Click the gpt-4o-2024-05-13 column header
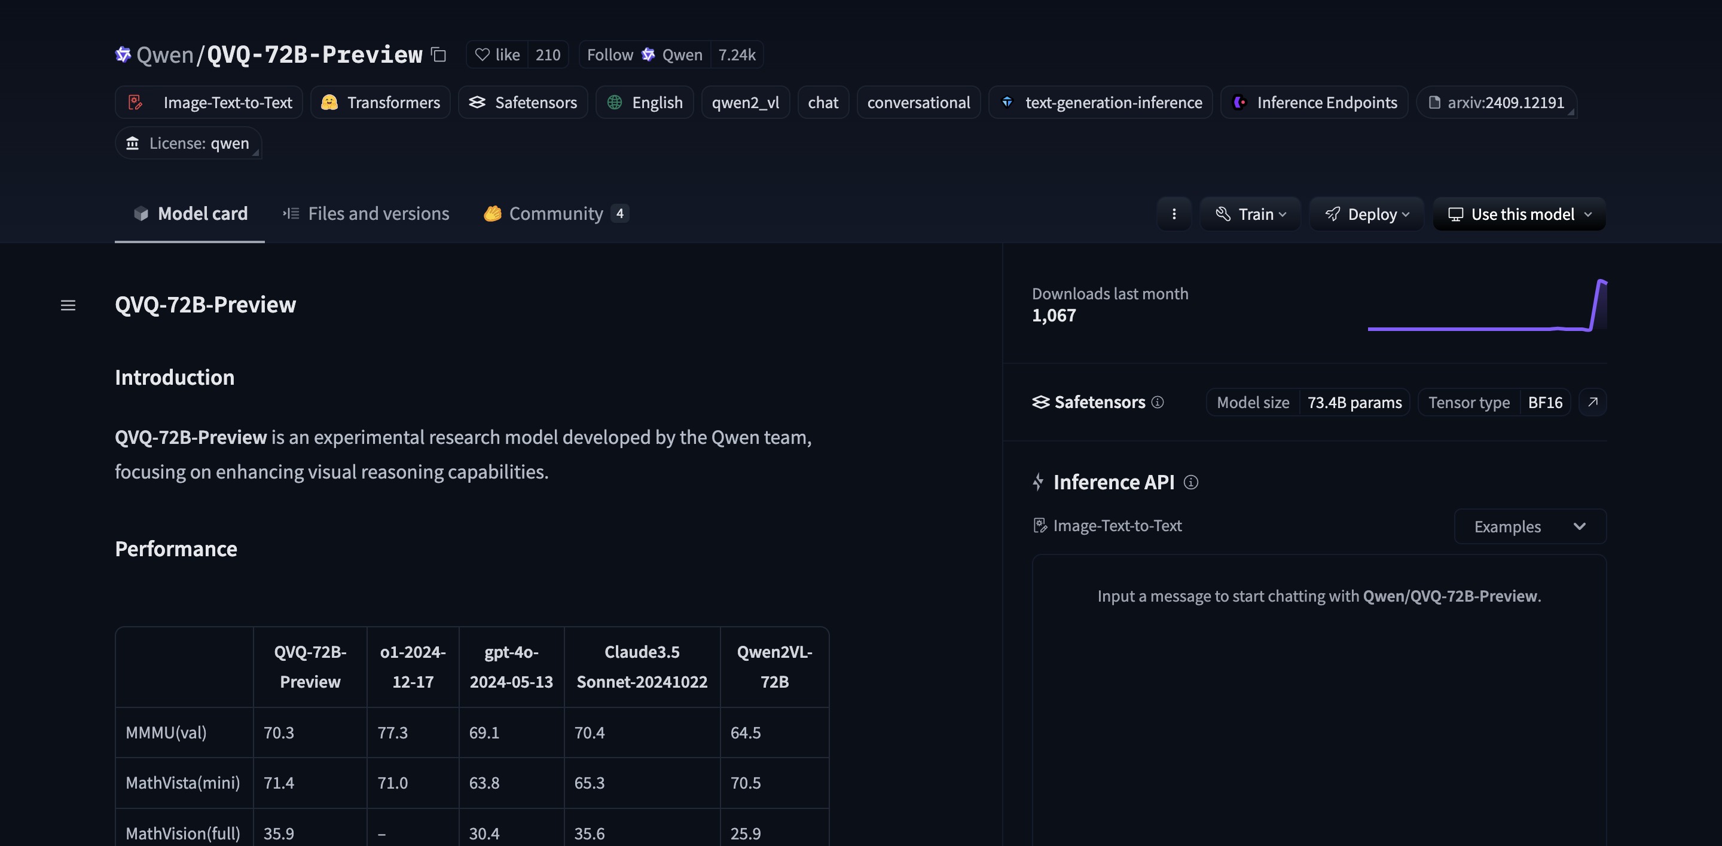The image size is (1722, 846). 511,666
